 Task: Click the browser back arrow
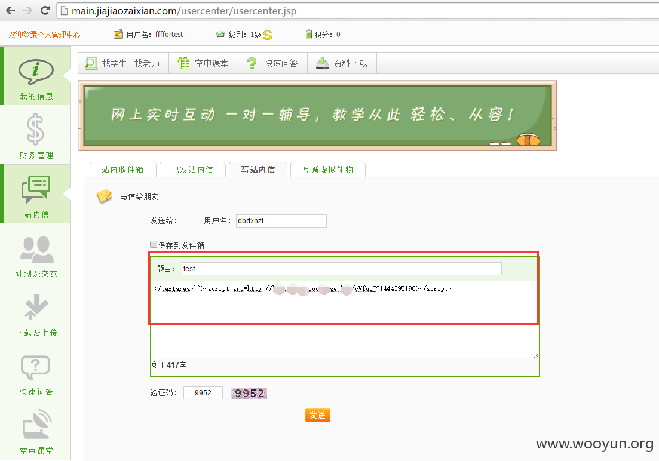[11, 11]
